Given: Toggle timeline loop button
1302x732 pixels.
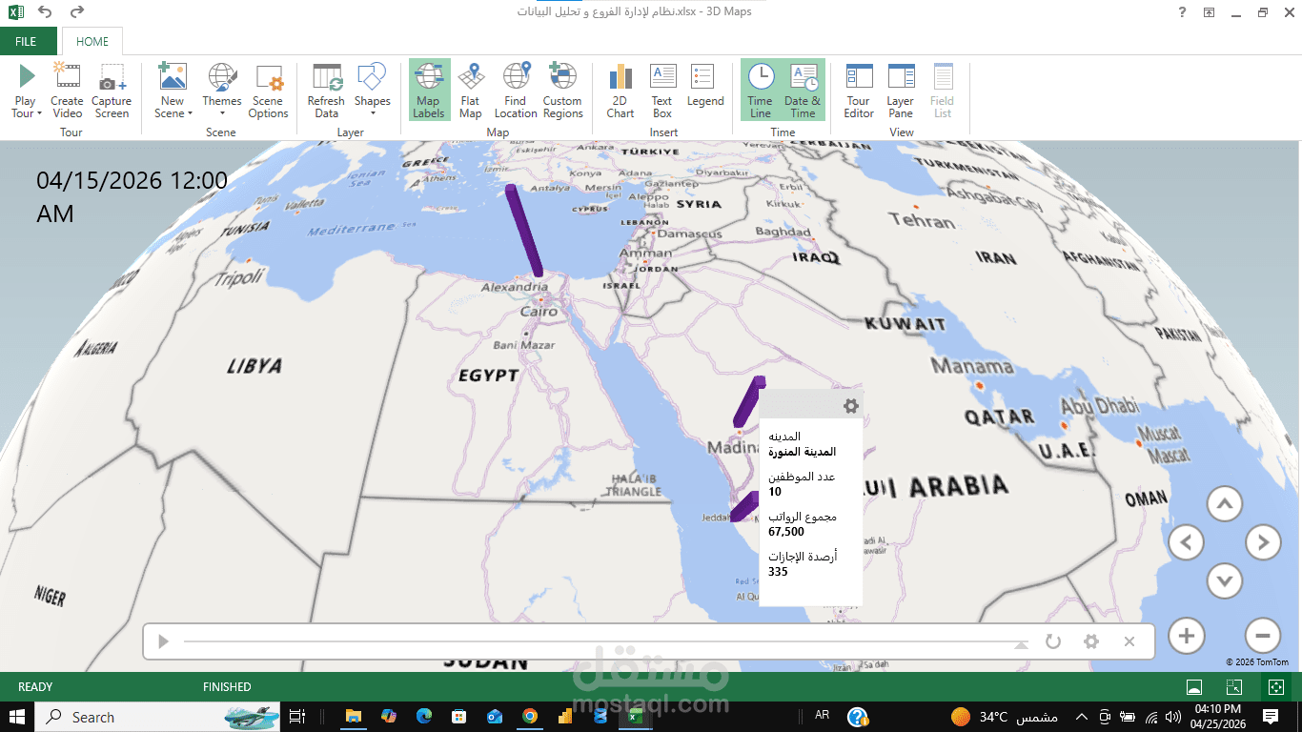Looking at the screenshot, I should (1053, 641).
